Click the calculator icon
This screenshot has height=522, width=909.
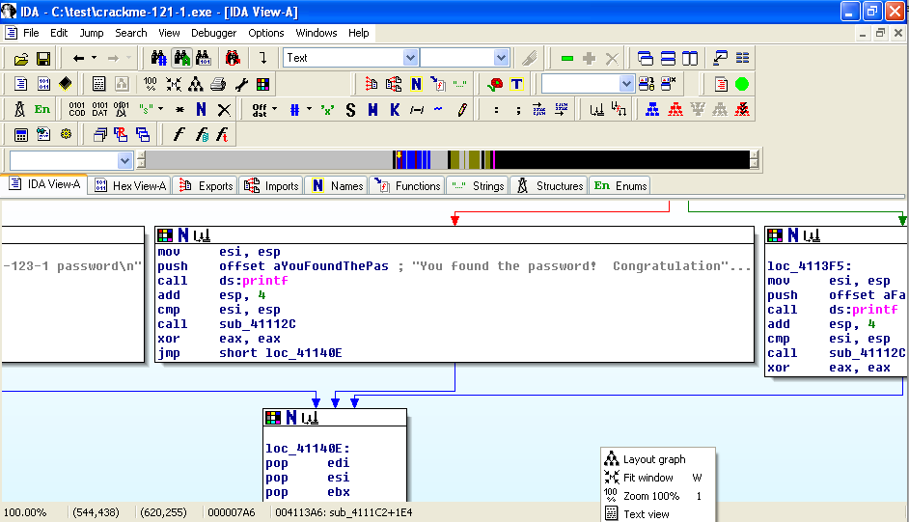click(x=20, y=135)
